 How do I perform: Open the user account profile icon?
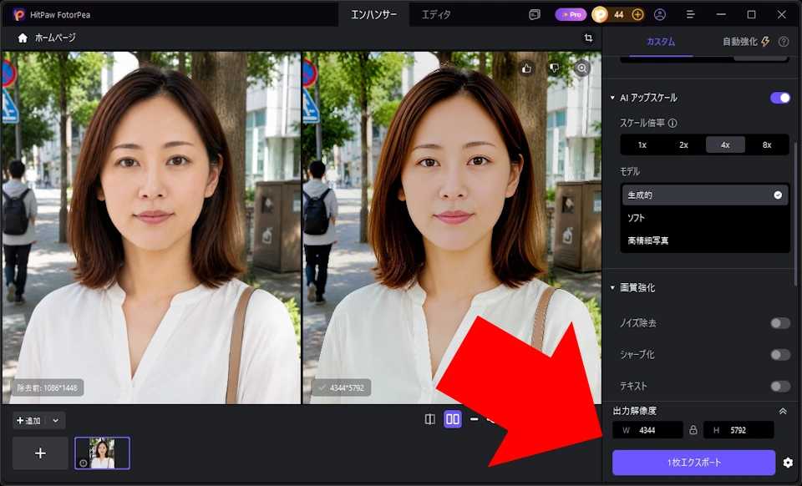tap(660, 15)
